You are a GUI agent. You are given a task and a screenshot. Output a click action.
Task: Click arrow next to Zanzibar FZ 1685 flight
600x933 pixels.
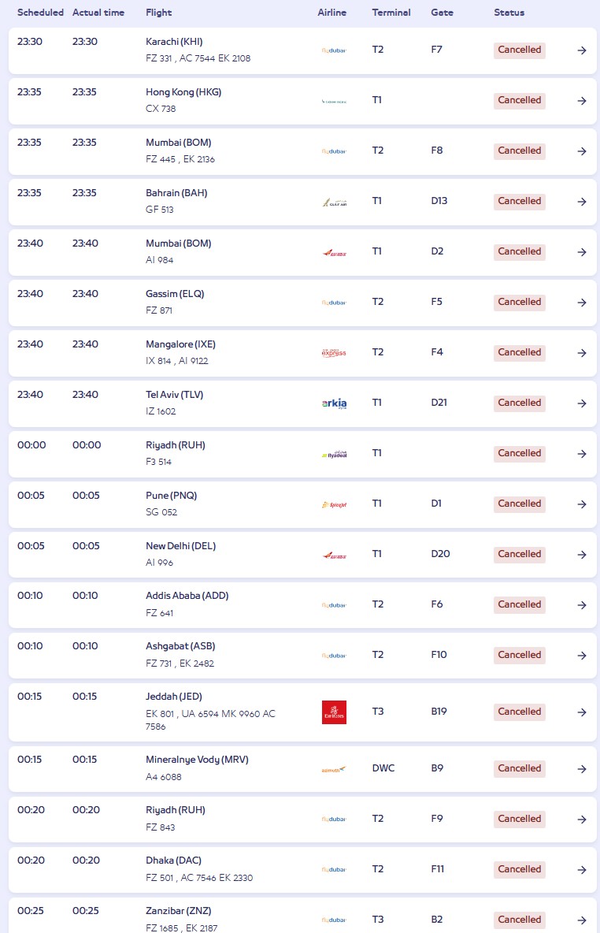click(582, 920)
